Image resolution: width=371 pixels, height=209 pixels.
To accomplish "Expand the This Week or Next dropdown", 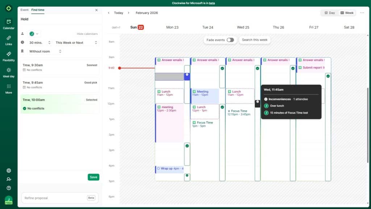I will click(76, 42).
